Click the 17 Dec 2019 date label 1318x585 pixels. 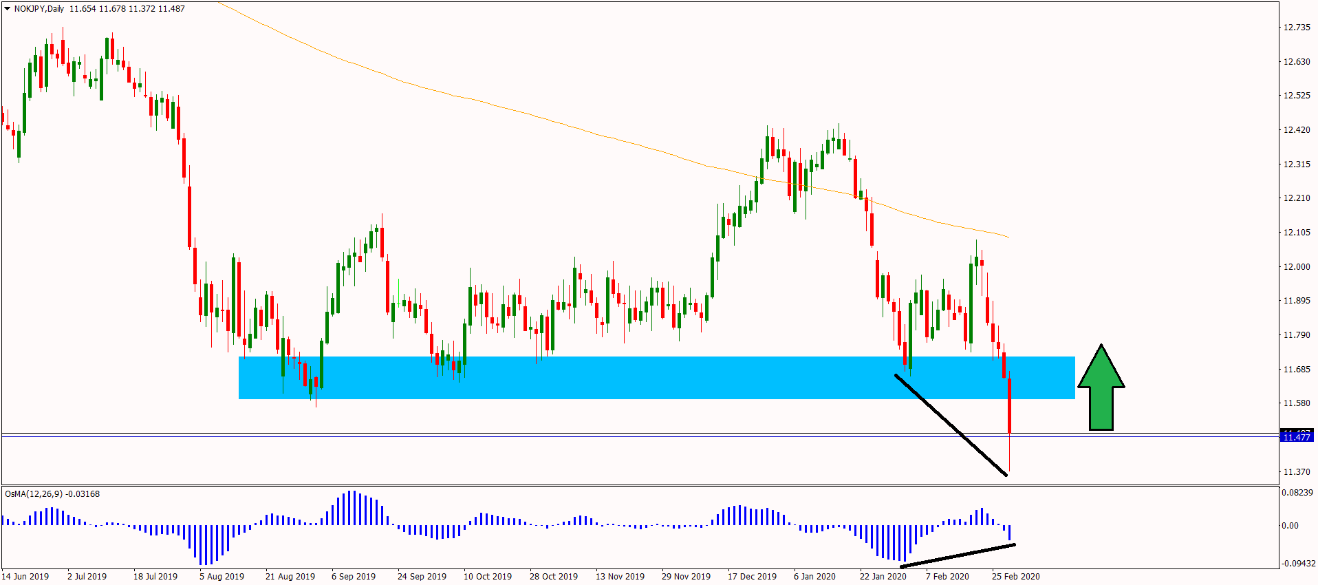click(753, 577)
